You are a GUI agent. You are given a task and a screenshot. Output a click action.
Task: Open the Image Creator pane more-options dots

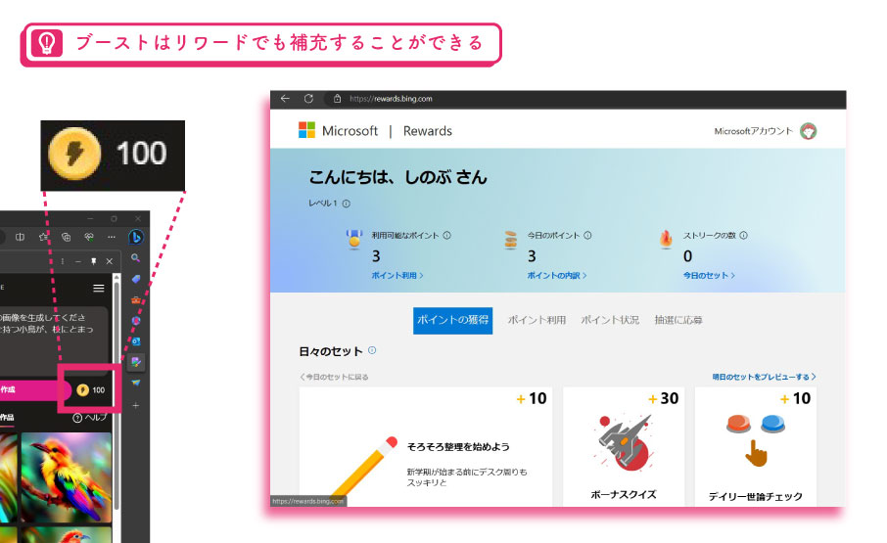pos(63,261)
